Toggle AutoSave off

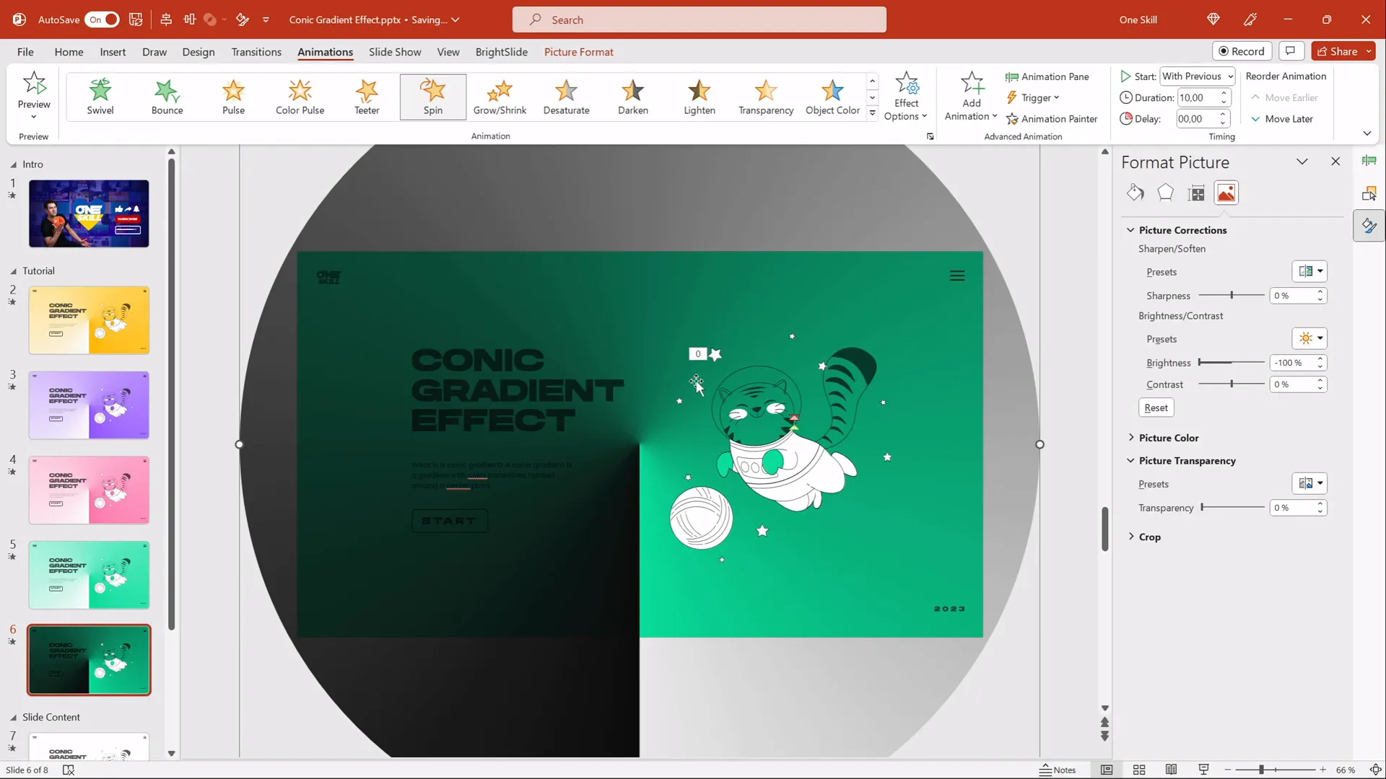[x=101, y=19]
